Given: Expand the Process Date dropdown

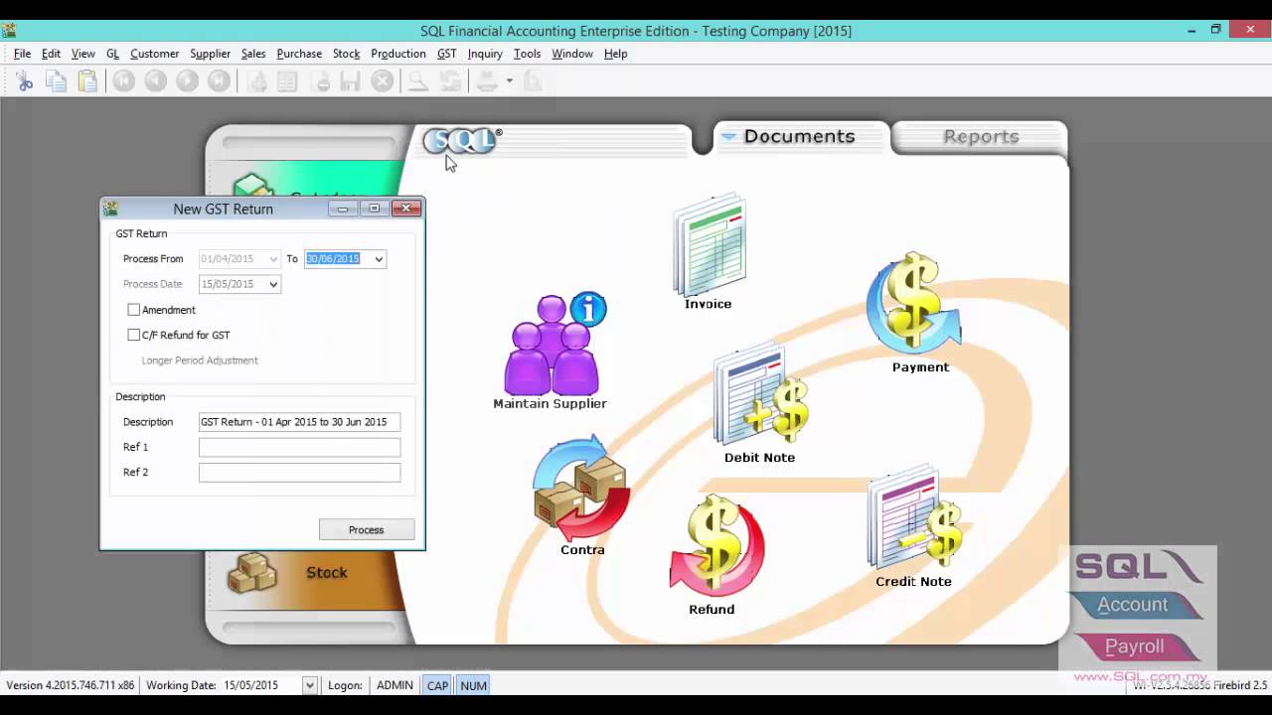Looking at the screenshot, I should (x=273, y=284).
